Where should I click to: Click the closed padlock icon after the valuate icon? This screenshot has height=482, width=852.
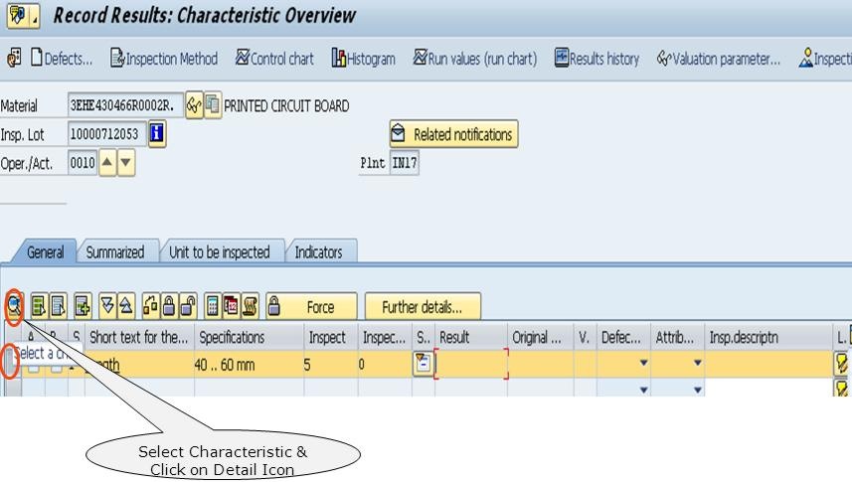point(169,307)
